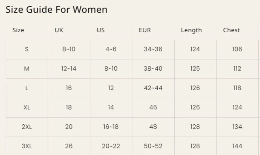This screenshot has height=155, width=260.
Task: Click the L size row label
Action: 27,88
